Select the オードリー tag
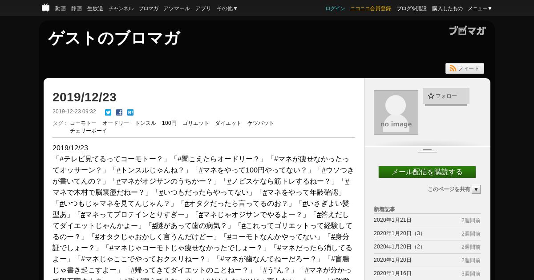534x280 pixels. 116,123
